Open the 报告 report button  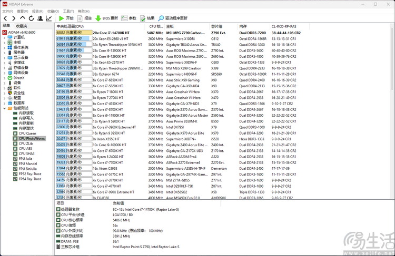tap(85, 18)
